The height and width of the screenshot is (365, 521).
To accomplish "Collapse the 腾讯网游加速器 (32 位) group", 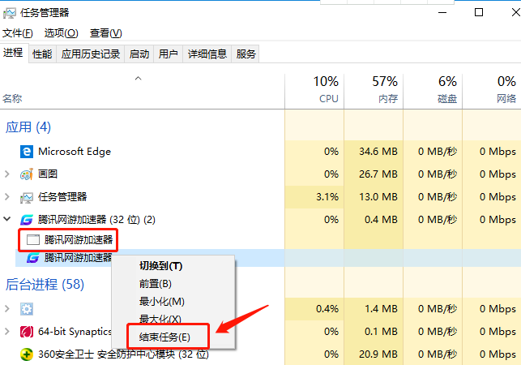I will (x=7, y=220).
